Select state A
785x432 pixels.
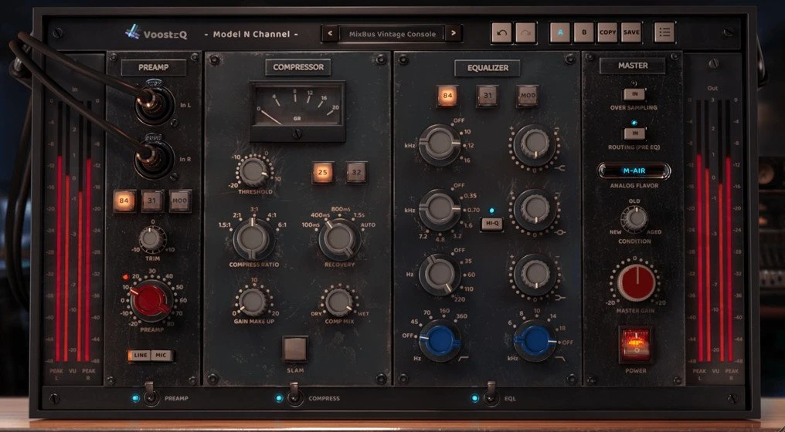[x=560, y=32]
